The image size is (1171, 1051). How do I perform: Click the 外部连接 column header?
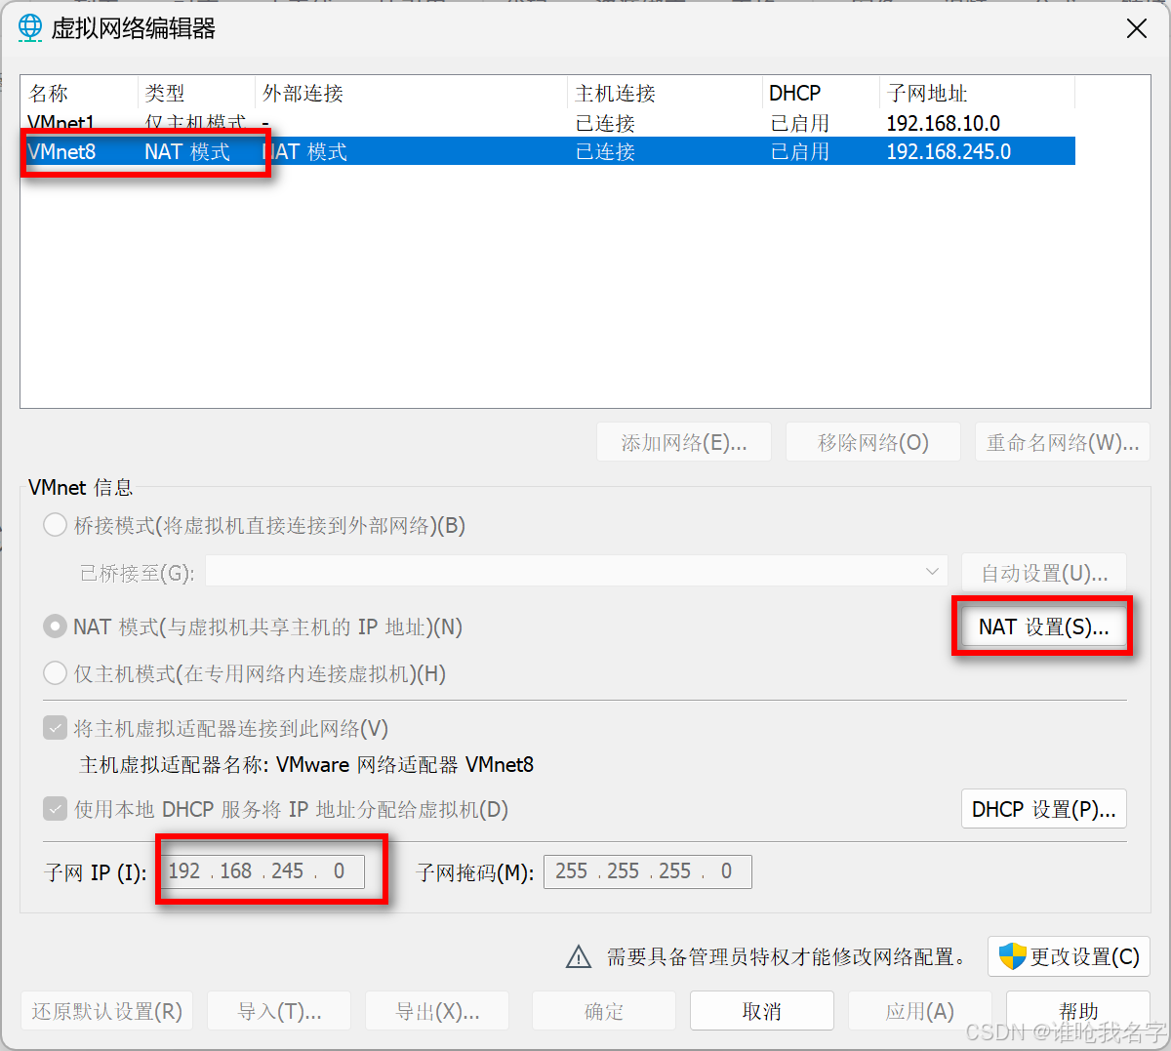411,94
